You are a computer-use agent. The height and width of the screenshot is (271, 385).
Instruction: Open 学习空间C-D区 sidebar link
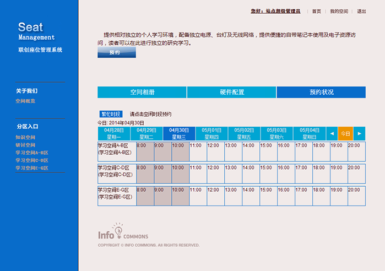(32, 160)
